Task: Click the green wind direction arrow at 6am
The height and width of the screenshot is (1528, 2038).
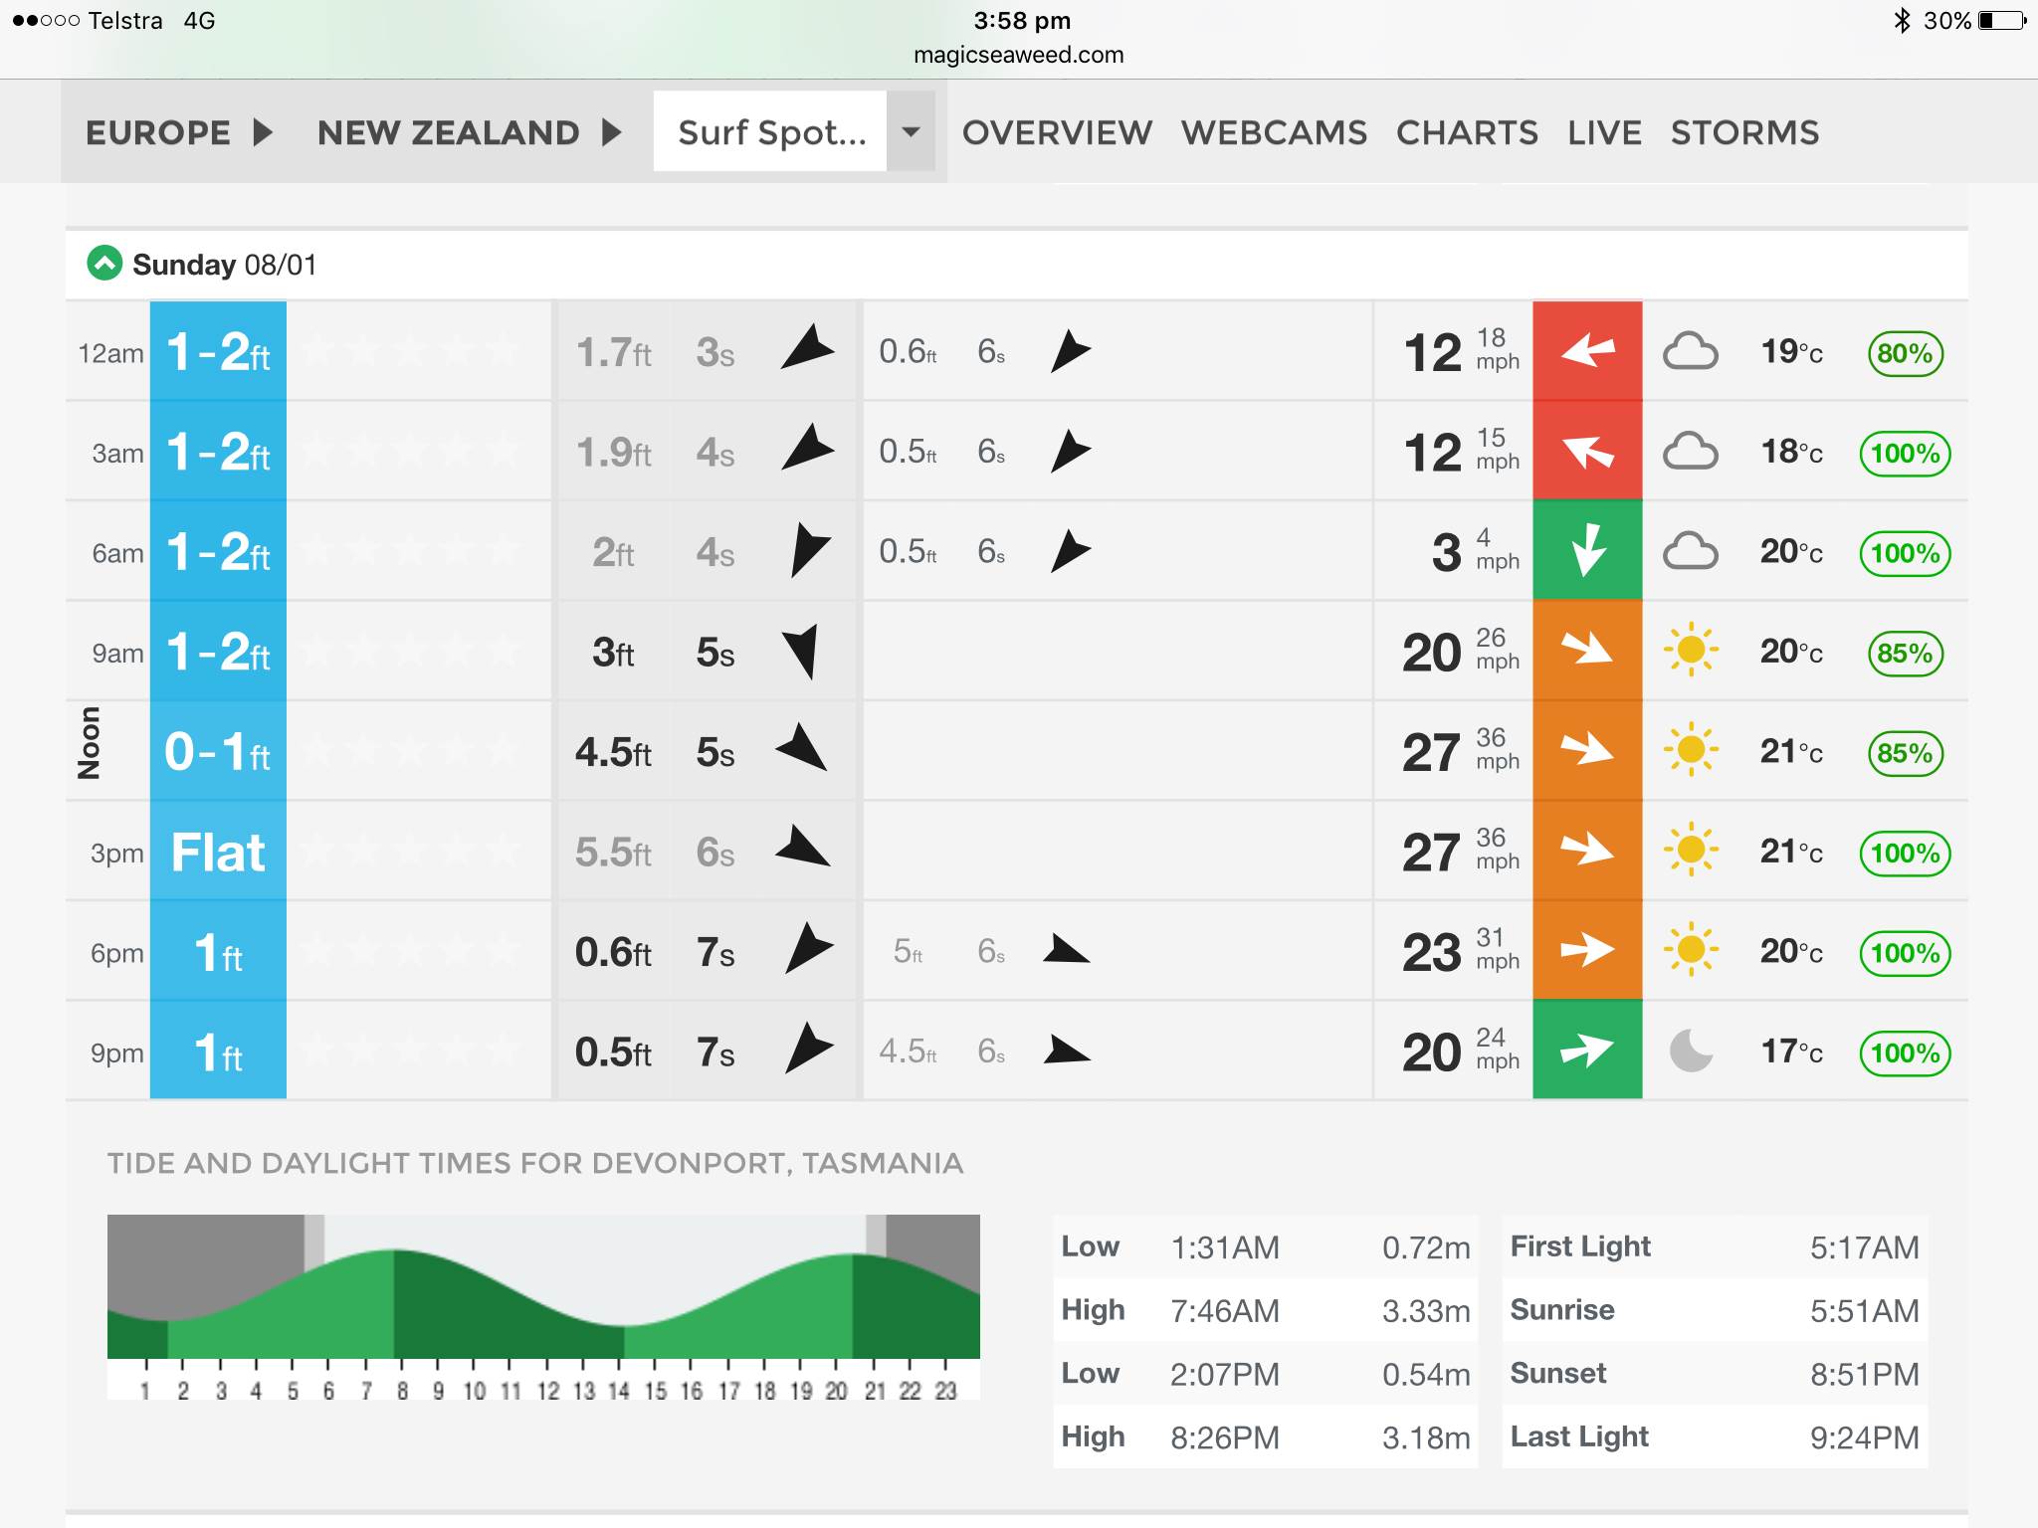Action: 1587,550
